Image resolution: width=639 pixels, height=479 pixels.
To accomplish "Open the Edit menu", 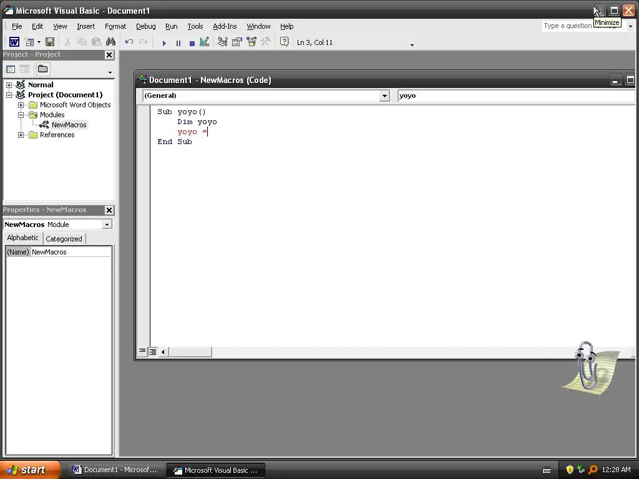I will point(37,26).
